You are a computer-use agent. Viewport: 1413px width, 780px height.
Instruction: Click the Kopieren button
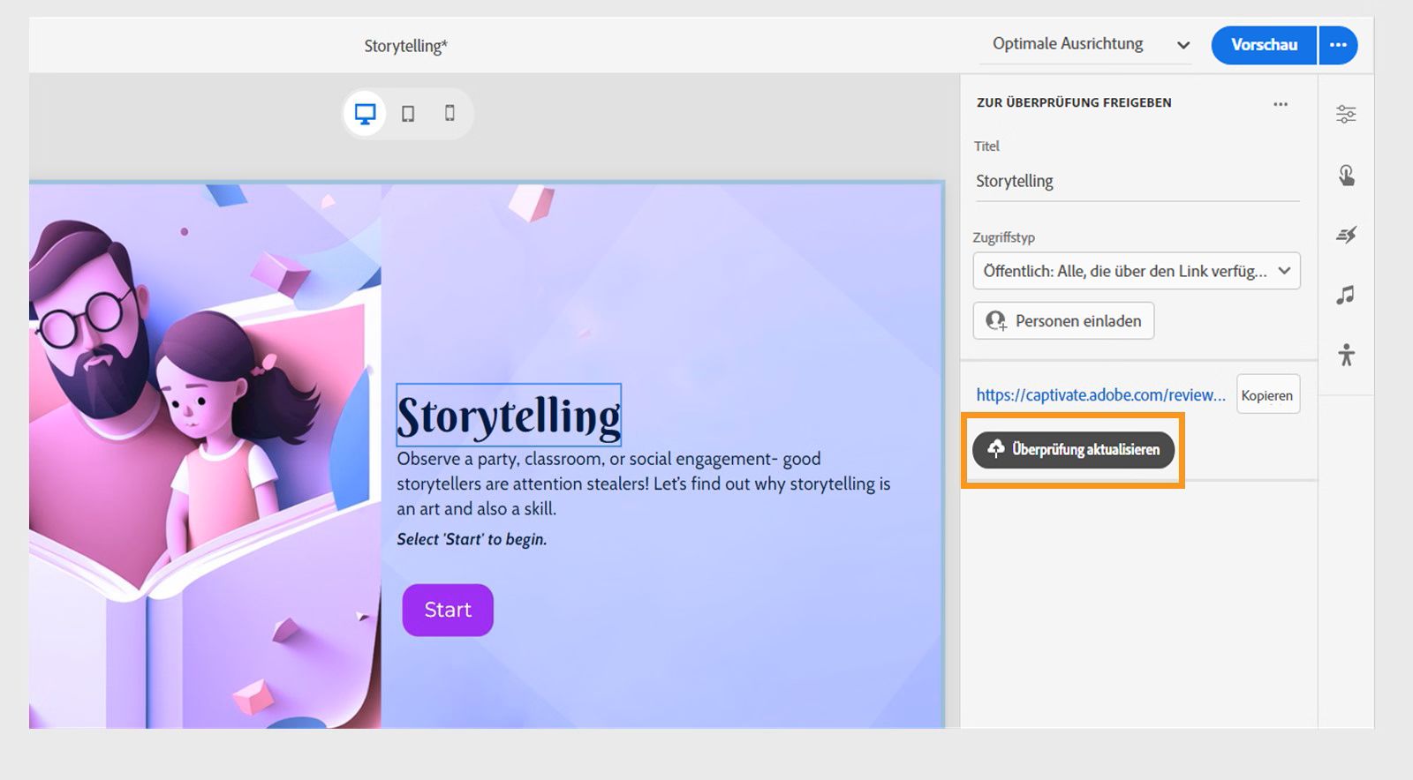click(x=1267, y=395)
